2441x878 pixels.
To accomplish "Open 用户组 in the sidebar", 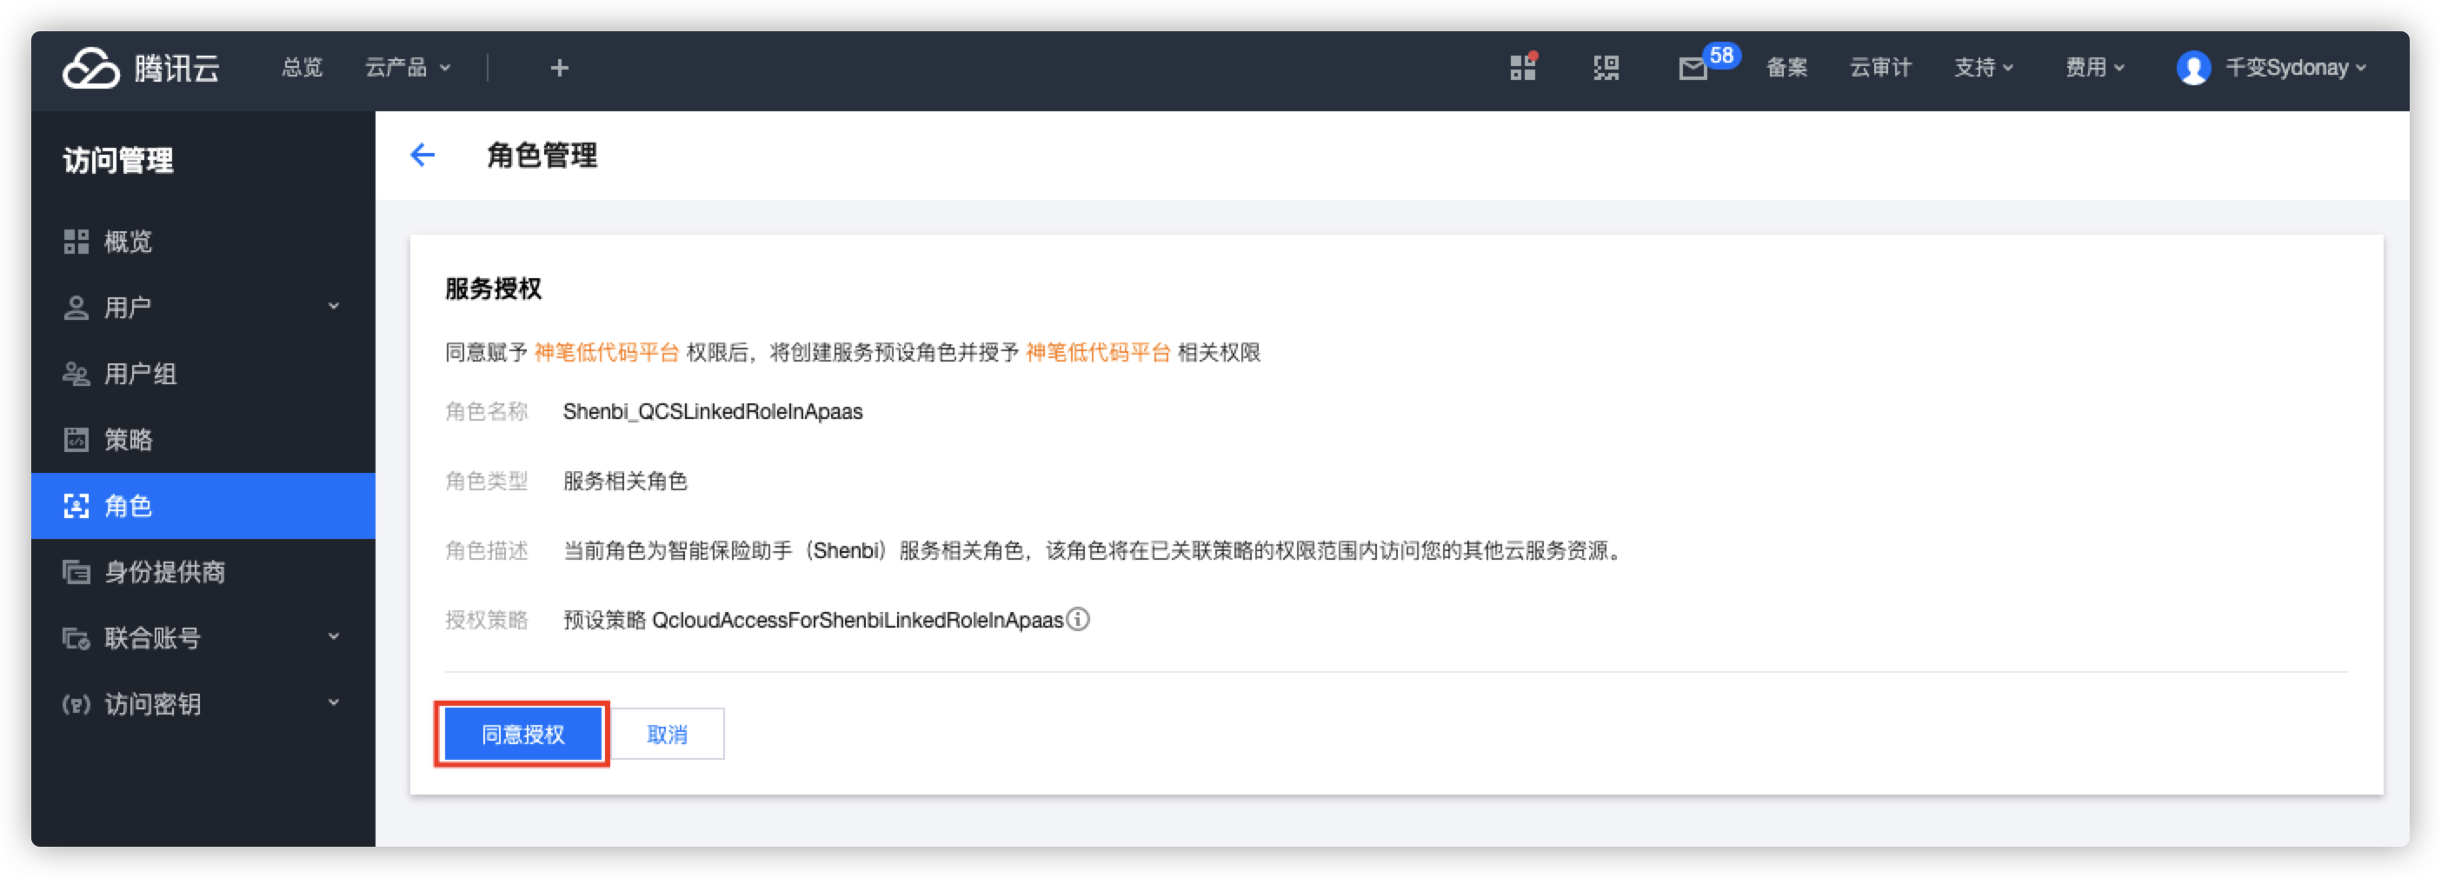I will pos(203,374).
